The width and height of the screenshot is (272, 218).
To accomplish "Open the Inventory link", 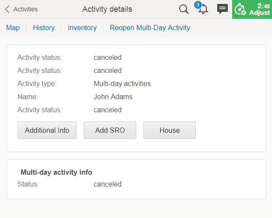I will (x=82, y=28).
